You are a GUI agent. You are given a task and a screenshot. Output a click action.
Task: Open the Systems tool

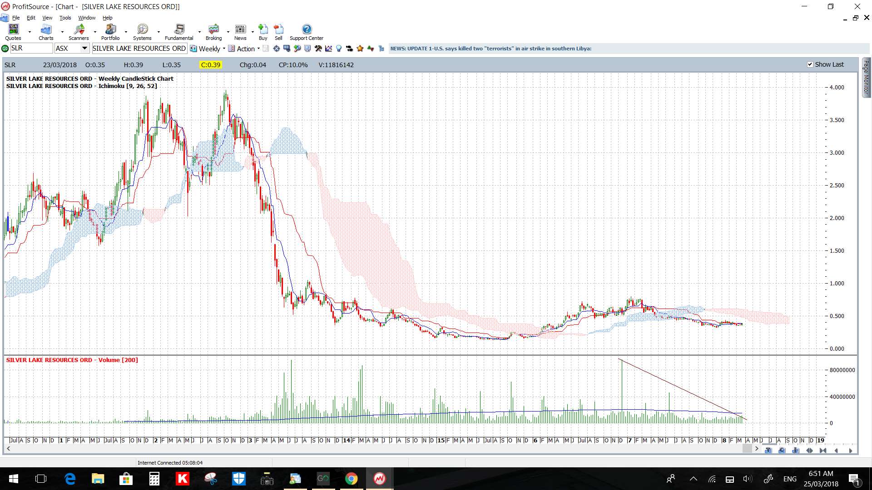(x=142, y=32)
